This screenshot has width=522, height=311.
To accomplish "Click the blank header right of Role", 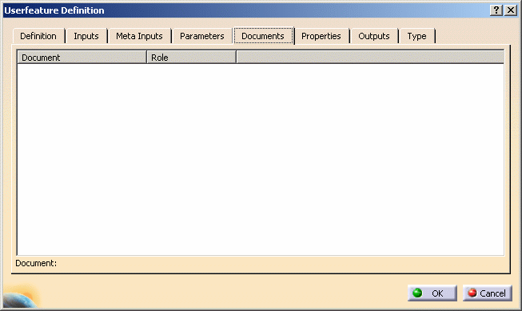I will click(x=370, y=58).
